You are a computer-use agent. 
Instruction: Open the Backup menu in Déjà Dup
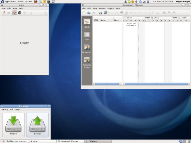click(5, 109)
